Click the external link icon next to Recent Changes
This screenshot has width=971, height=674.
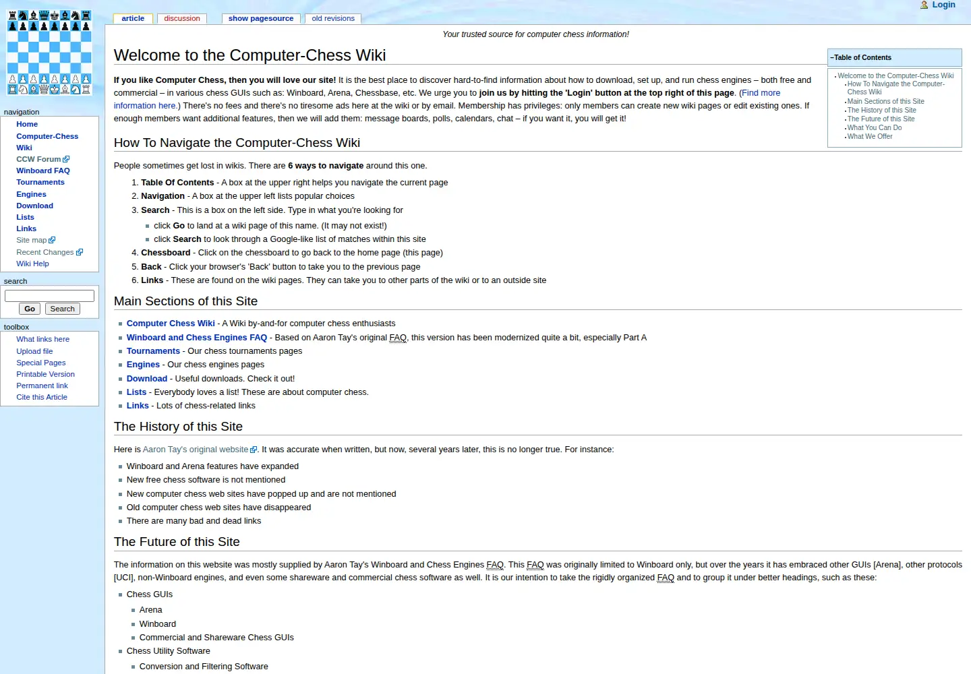click(x=80, y=253)
